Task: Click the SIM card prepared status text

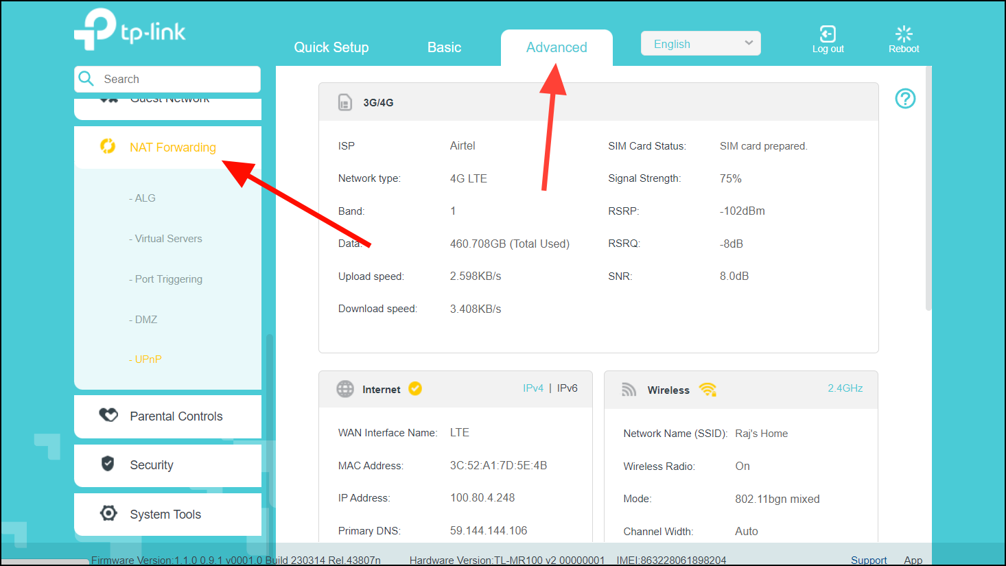Action: (x=764, y=146)
